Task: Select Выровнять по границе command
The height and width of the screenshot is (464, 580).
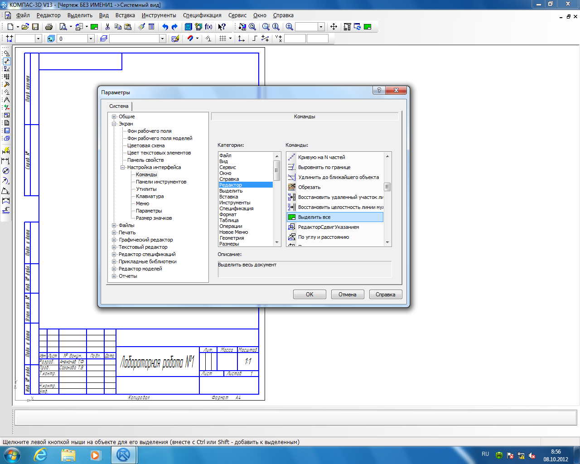Action: pos(335,167)
